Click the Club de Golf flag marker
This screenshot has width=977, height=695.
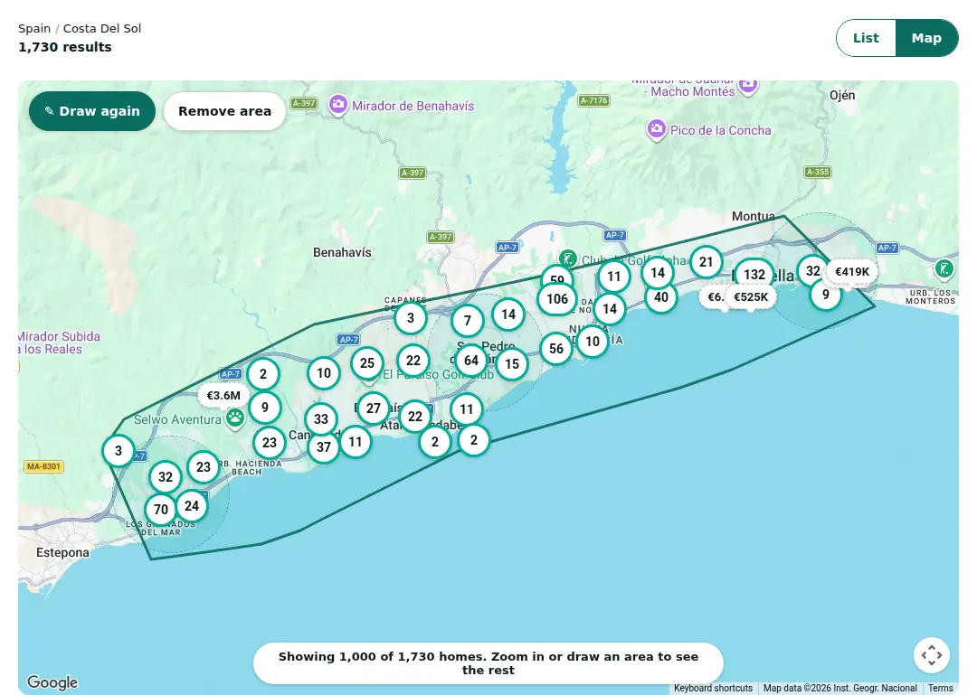567,258
